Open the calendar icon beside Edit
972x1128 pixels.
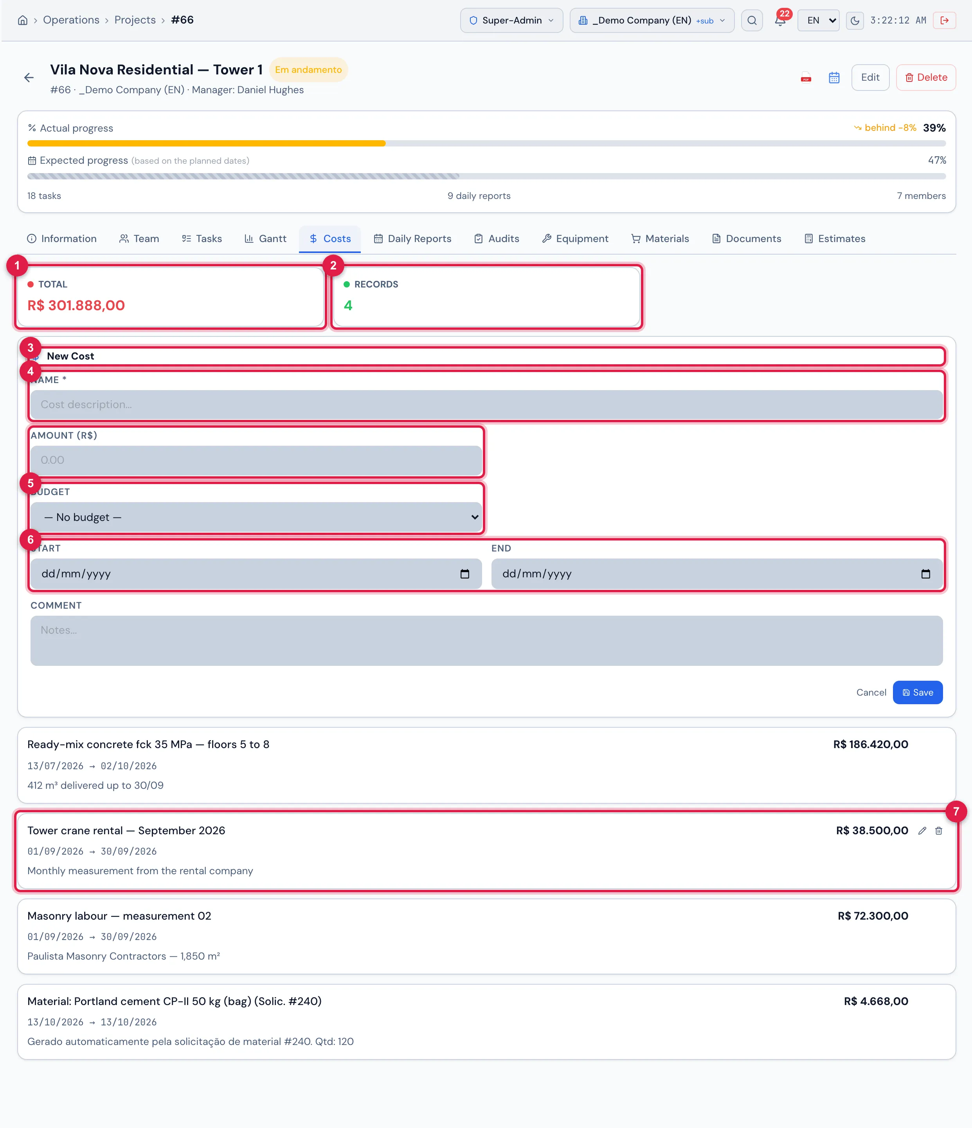tap(834, 78)
